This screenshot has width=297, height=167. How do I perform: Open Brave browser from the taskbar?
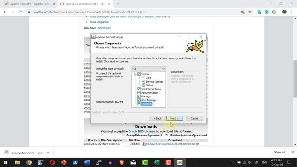[122, 162]
